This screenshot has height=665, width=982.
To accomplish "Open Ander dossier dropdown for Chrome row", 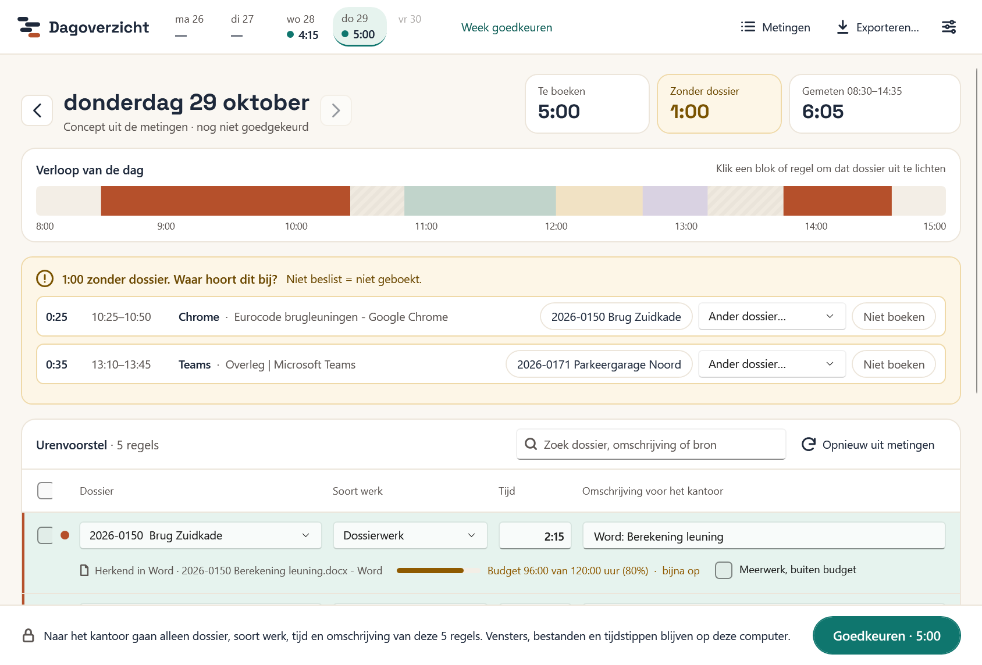I will [x=772, y=316].
